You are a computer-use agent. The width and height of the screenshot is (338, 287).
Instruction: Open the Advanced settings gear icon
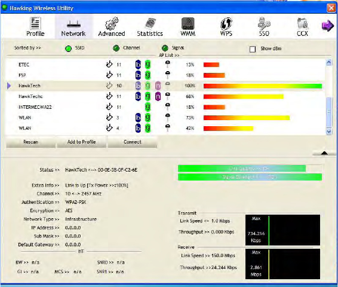[112, 23]
